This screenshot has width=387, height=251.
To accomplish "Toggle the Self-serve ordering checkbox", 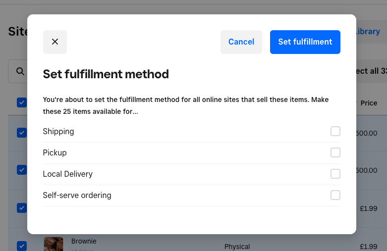I will click(x=335, y=195).
